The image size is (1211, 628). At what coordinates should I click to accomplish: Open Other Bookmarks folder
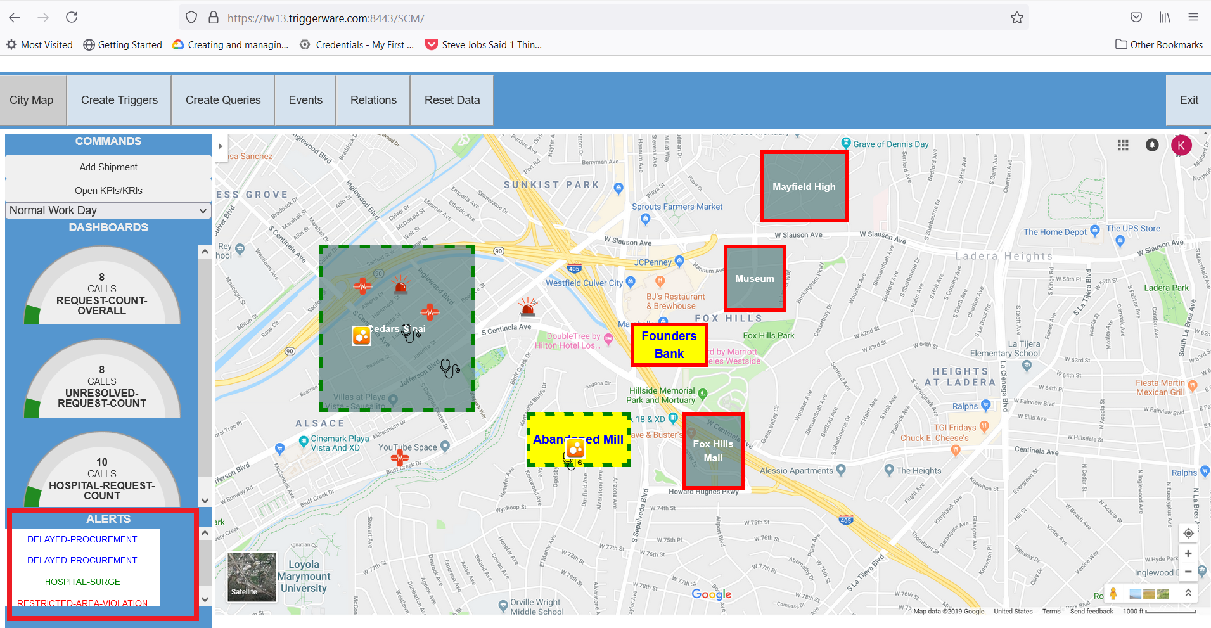(1159, 44)
